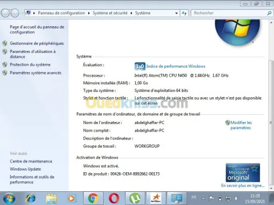Open the address bar history dropdown

(176, 13)
